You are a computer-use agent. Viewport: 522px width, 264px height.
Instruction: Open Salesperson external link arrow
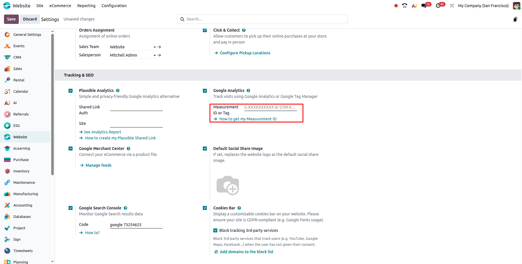click(x=159, y=55)
